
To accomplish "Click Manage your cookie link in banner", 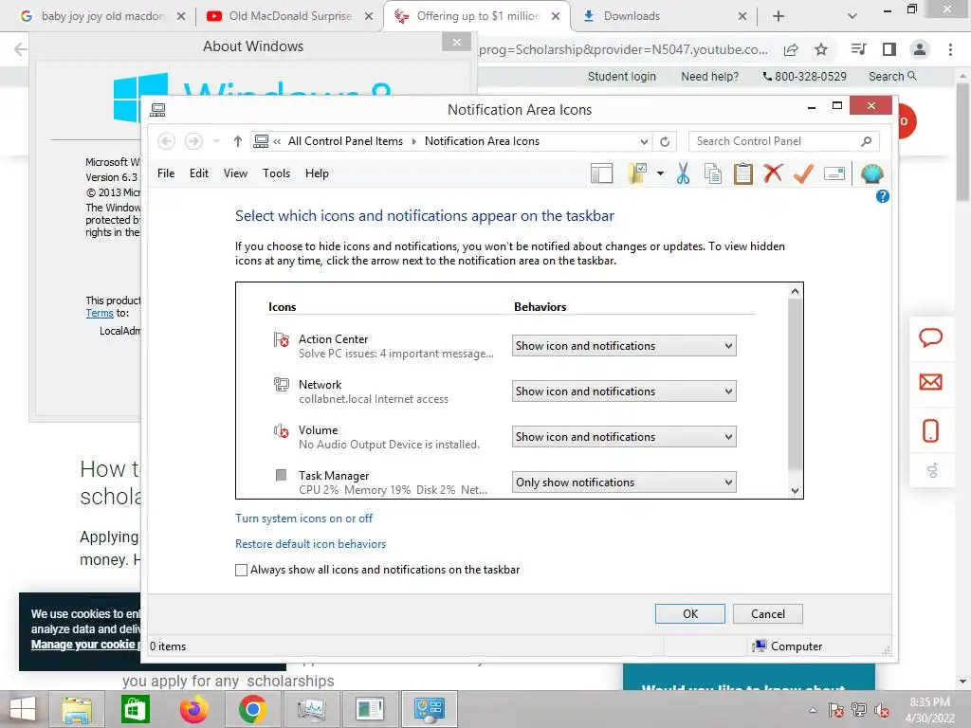I will point(86,645).
